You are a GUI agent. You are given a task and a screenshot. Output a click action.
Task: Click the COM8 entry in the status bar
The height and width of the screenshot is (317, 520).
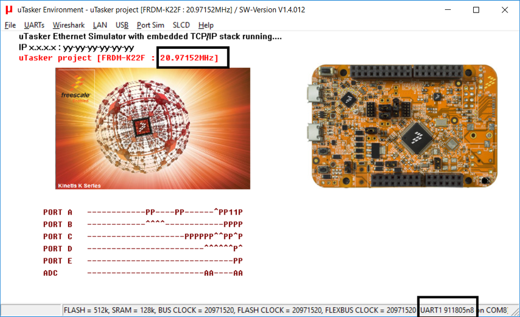pos(497,310)
